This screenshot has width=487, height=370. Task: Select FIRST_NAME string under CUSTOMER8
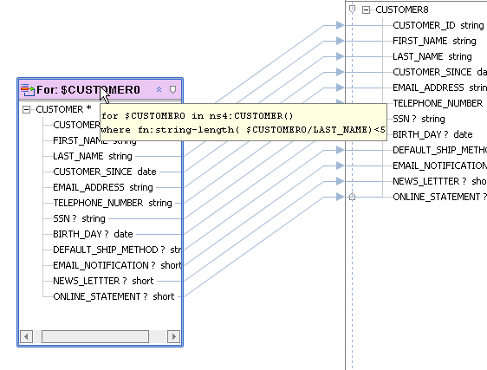tap(434, 41)
